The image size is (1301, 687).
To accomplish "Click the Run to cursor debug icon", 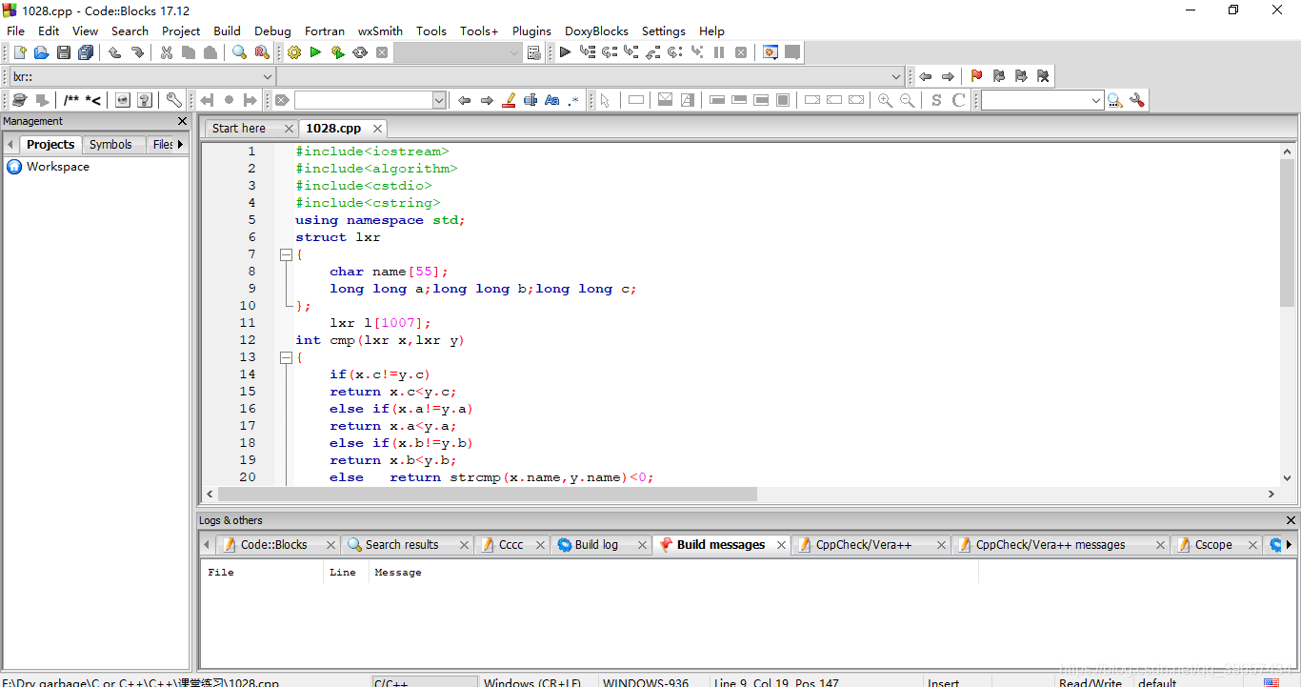I will coord(587,52).
